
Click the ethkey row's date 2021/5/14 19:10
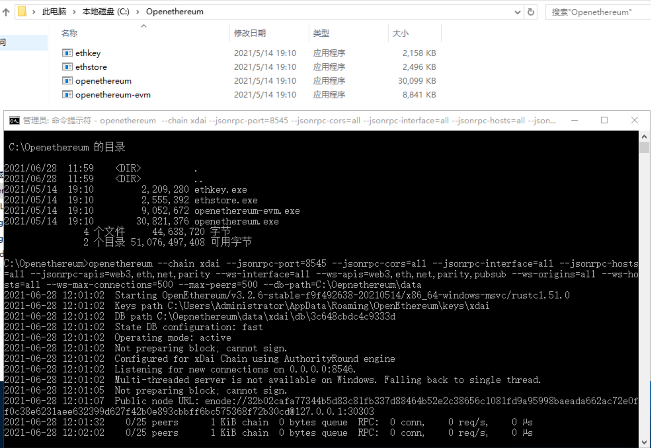coord(265,53)
